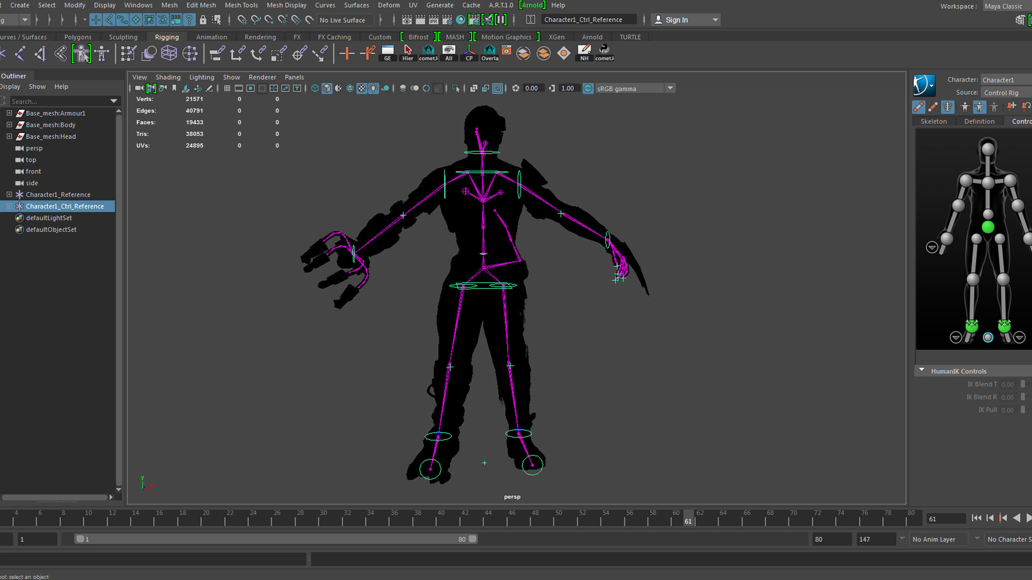Screen dimensions: 1032x580
Task: Click the help question-mark status icon
Action: (189, 20)
